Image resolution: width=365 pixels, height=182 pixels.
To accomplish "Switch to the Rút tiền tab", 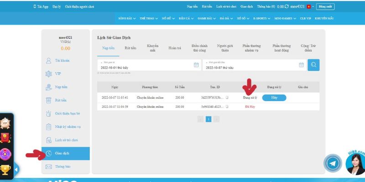I will pos(130,48).
